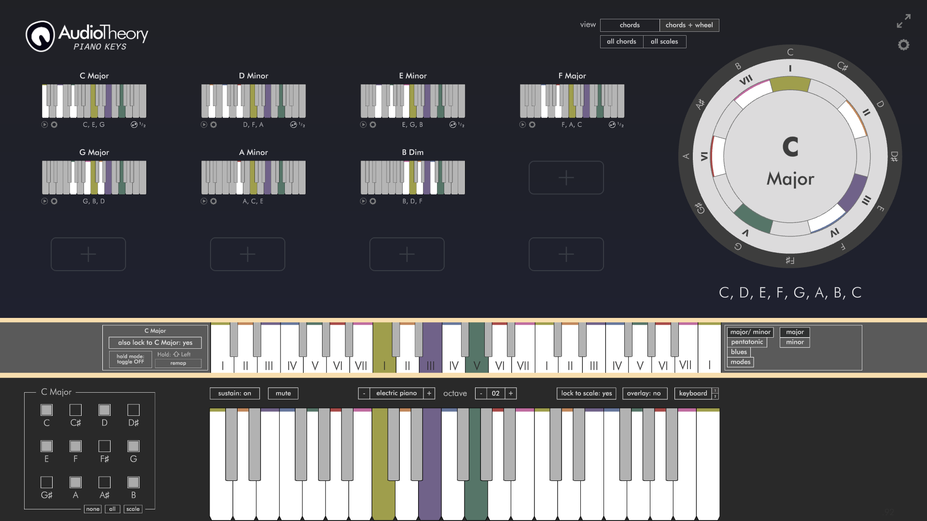Choose the blues scale category
Viewport: 927px width, 521px height.
click(x=739, y=352)
